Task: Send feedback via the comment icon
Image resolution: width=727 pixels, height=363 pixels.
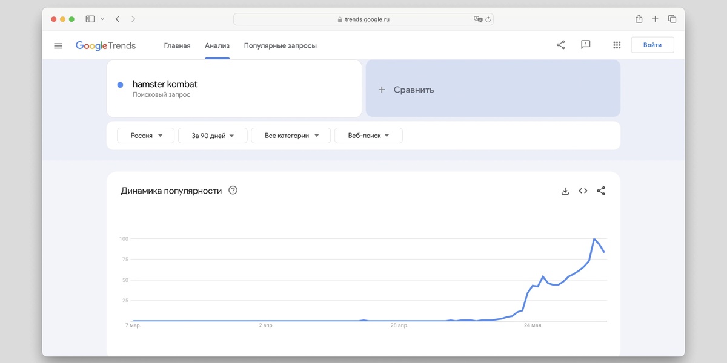Action: coord(585,45)
